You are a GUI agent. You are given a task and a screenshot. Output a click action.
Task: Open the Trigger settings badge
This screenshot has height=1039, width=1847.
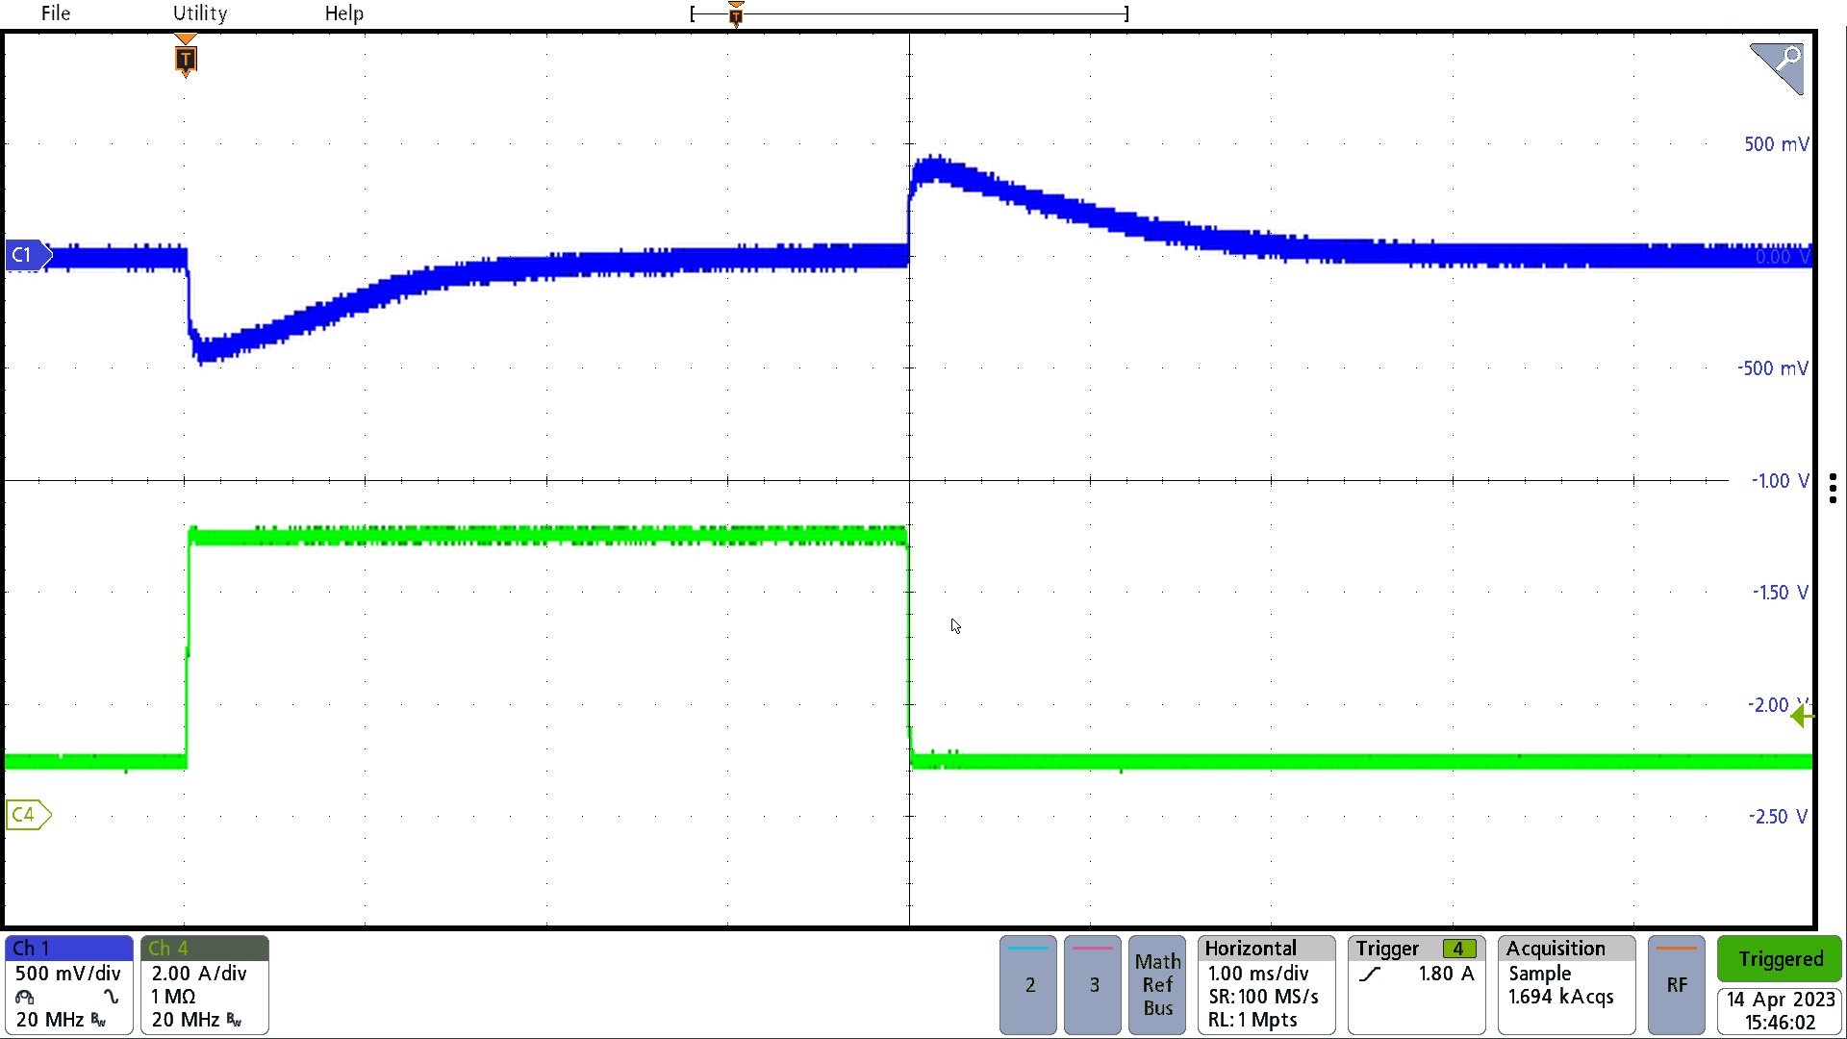(1417, 984)
